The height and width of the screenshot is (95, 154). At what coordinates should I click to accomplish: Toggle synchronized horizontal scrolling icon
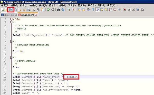(83, 10)
